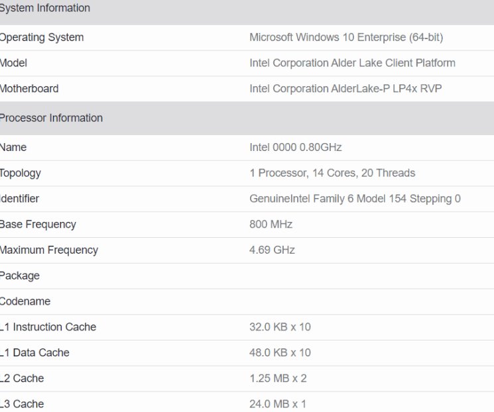The image size is (494, 412).
Task: Click the 'Model' row label
Action: coord(13,63)
